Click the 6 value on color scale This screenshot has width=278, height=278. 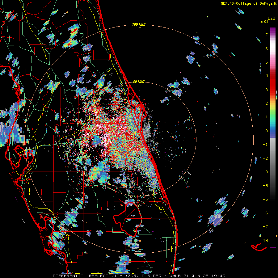[267, 48]
